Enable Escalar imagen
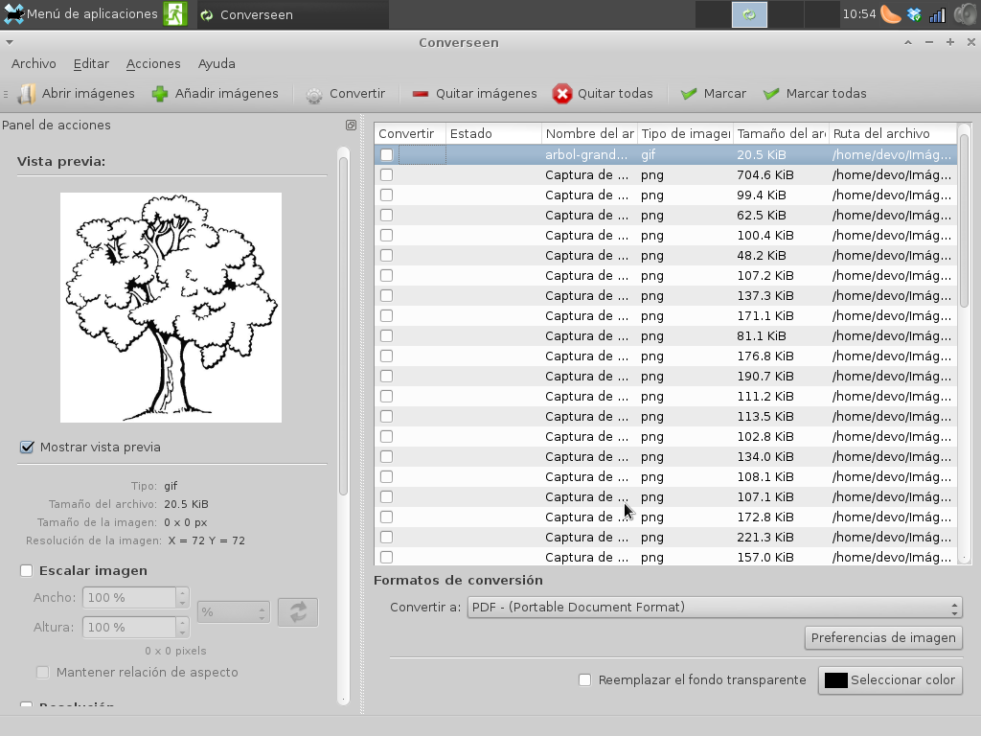The width and height of the screenshot is (981, 736). (x=27, y=570)
